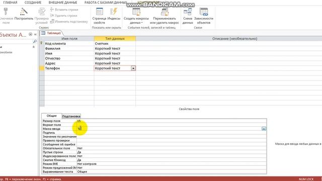The image size is (322, 181).
Task: Click the Сообщение об ошибке value field
Action: 172,144
